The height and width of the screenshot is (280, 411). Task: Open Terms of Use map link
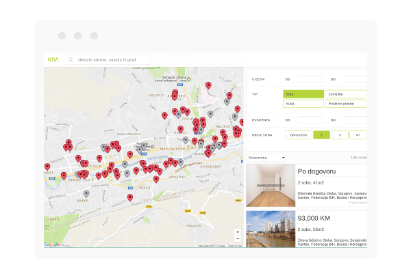tap(234, 246)
